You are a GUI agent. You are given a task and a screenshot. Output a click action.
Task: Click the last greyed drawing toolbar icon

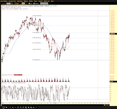click(36, 108)
